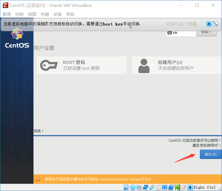
Task: Open the 帮助 menu
Action: click(x=70, y=14)
